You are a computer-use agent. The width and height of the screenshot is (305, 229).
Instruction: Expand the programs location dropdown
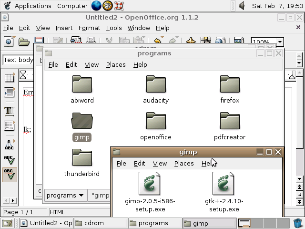65,195
